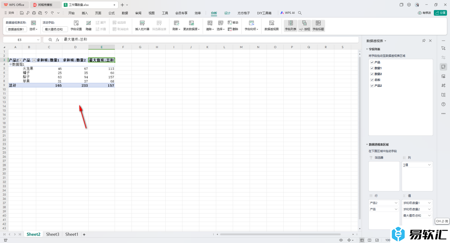Click the WPS AI button
The height and width of the screenshot is (243, 450).
[288, 13]
